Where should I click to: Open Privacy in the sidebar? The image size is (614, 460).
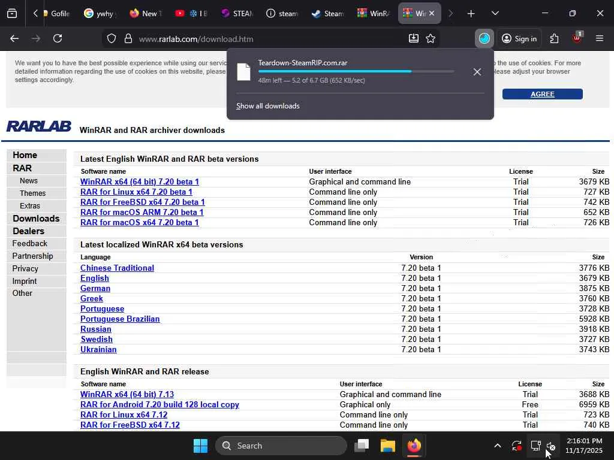coord(25,269)
